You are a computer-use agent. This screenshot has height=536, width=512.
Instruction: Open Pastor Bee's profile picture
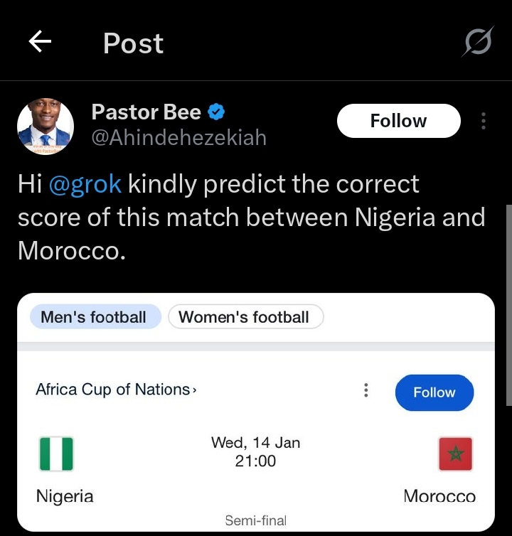(46, 127)
